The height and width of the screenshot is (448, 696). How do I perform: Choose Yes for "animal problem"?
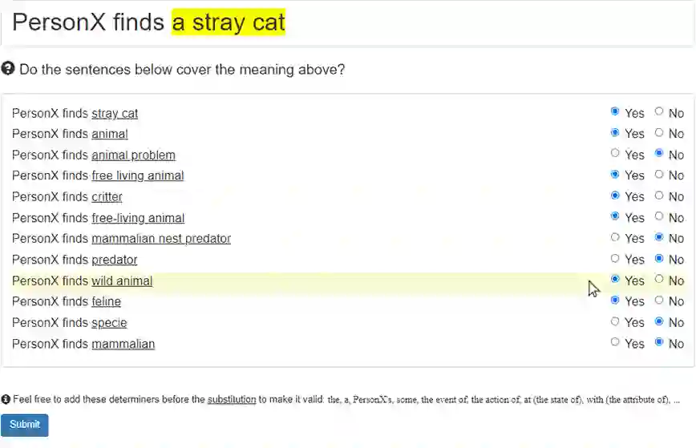(x=615, y=154)
